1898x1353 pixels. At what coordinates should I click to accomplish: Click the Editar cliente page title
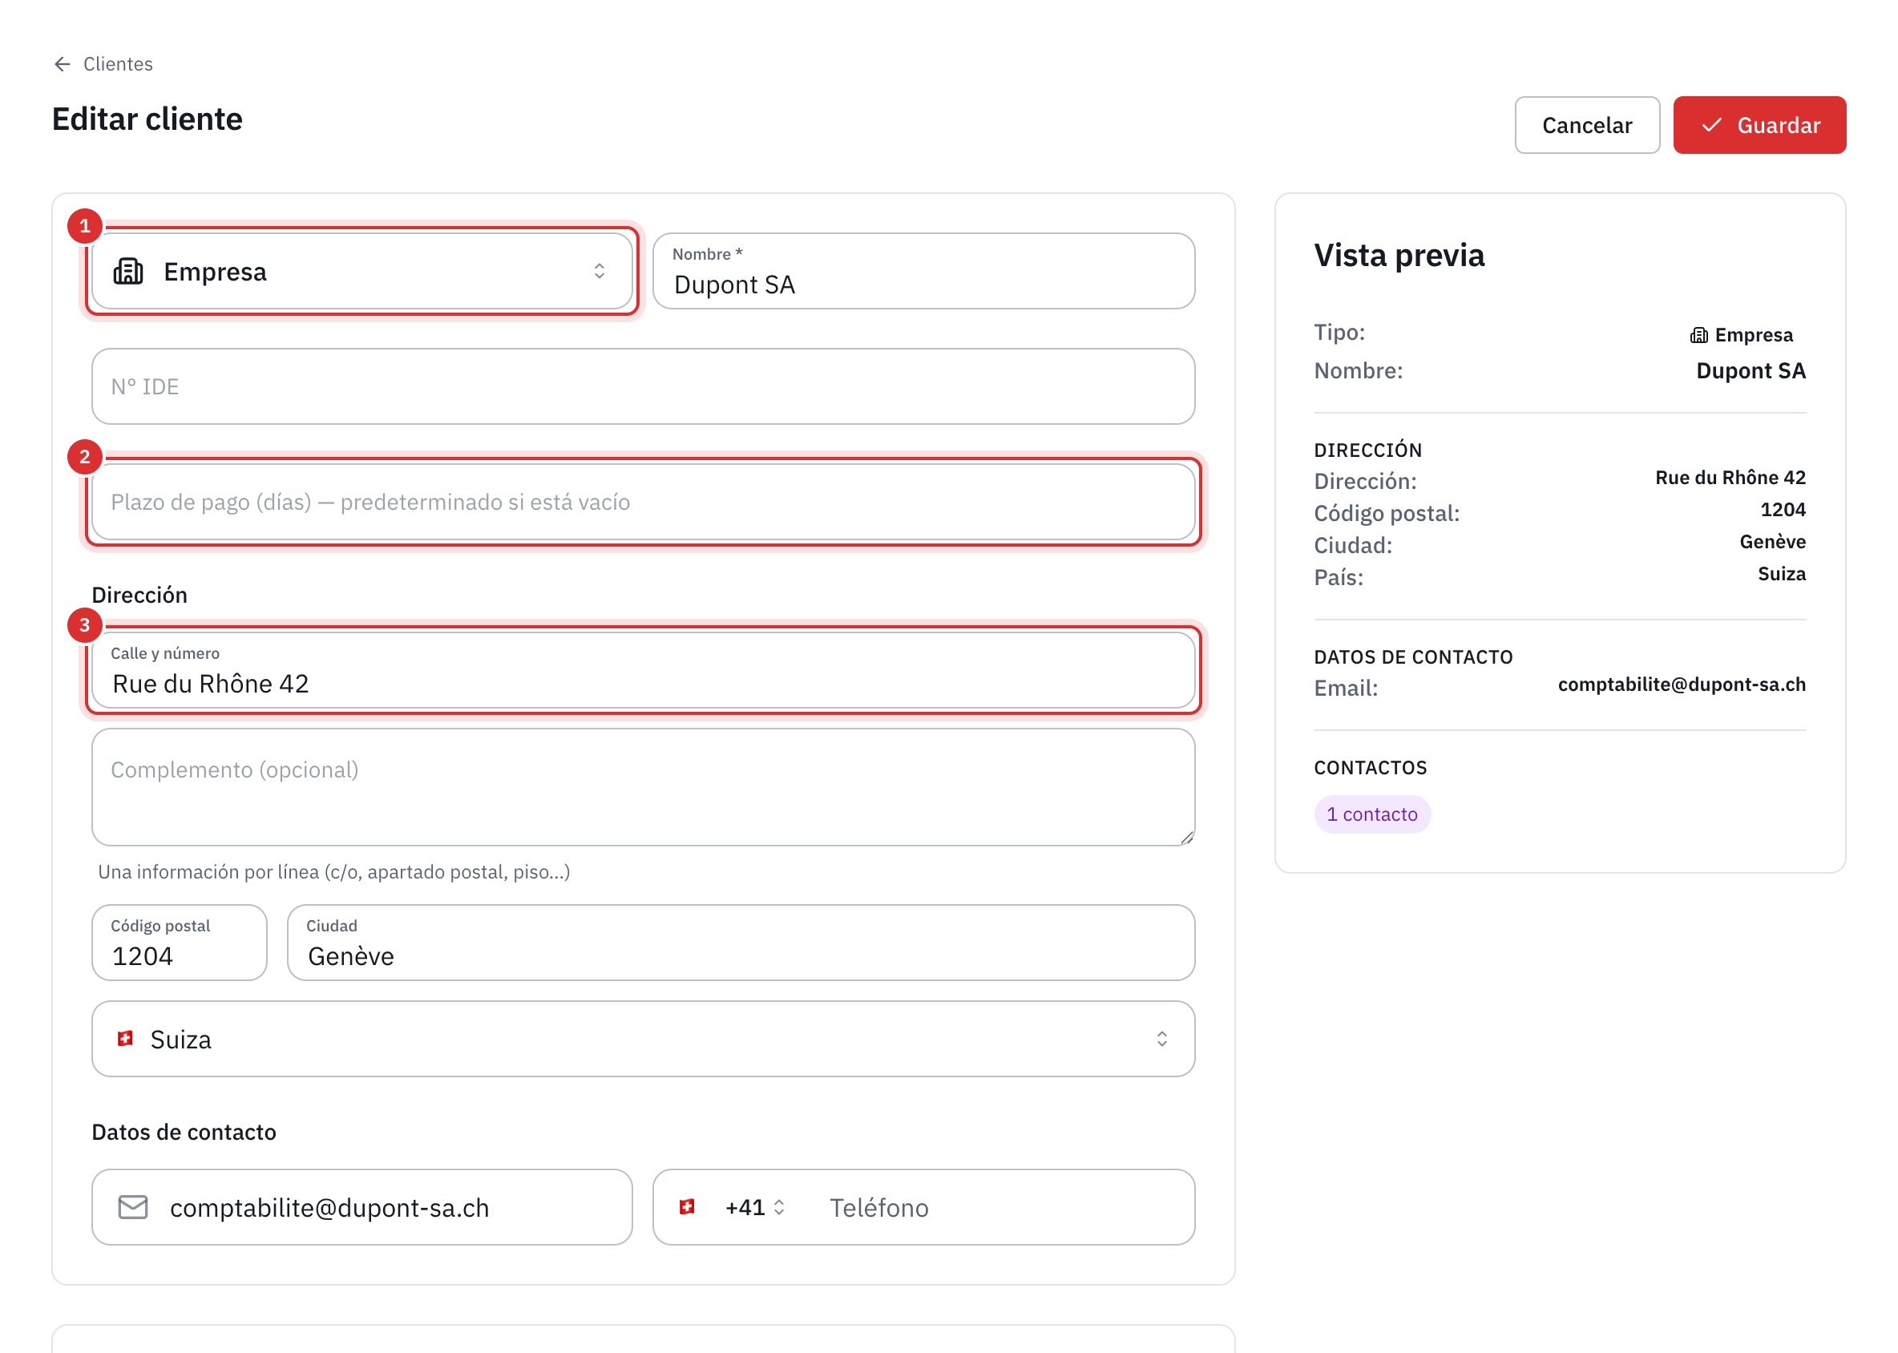147,120
